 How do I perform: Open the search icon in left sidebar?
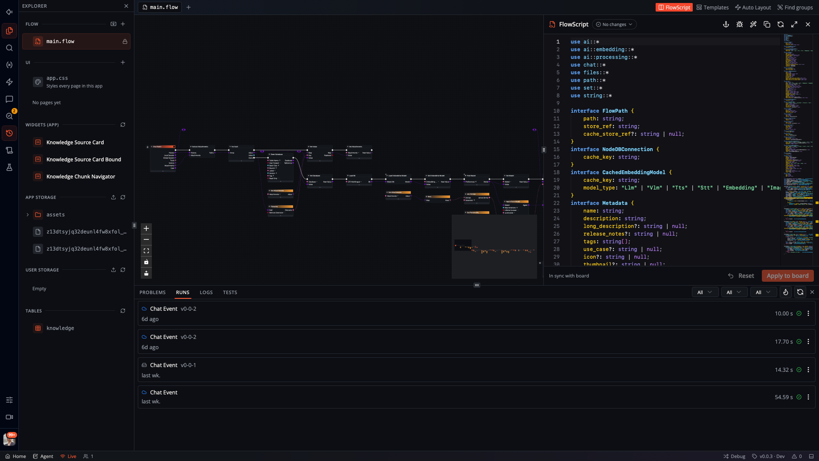[x=9, y=48]
